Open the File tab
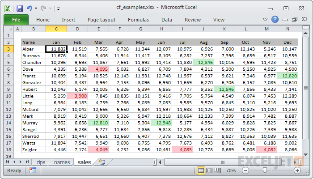 coord(16,20)
